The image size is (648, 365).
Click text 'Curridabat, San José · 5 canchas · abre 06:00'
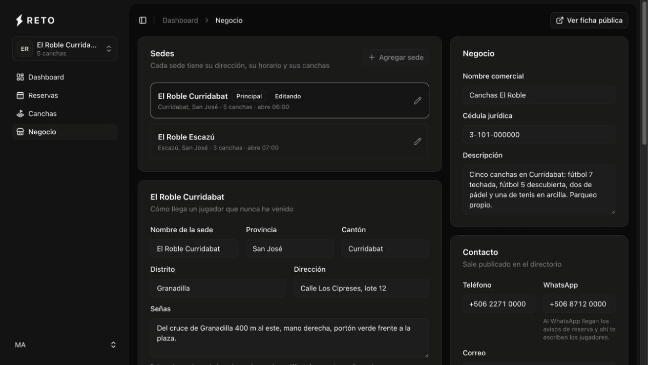click(223, 107)
